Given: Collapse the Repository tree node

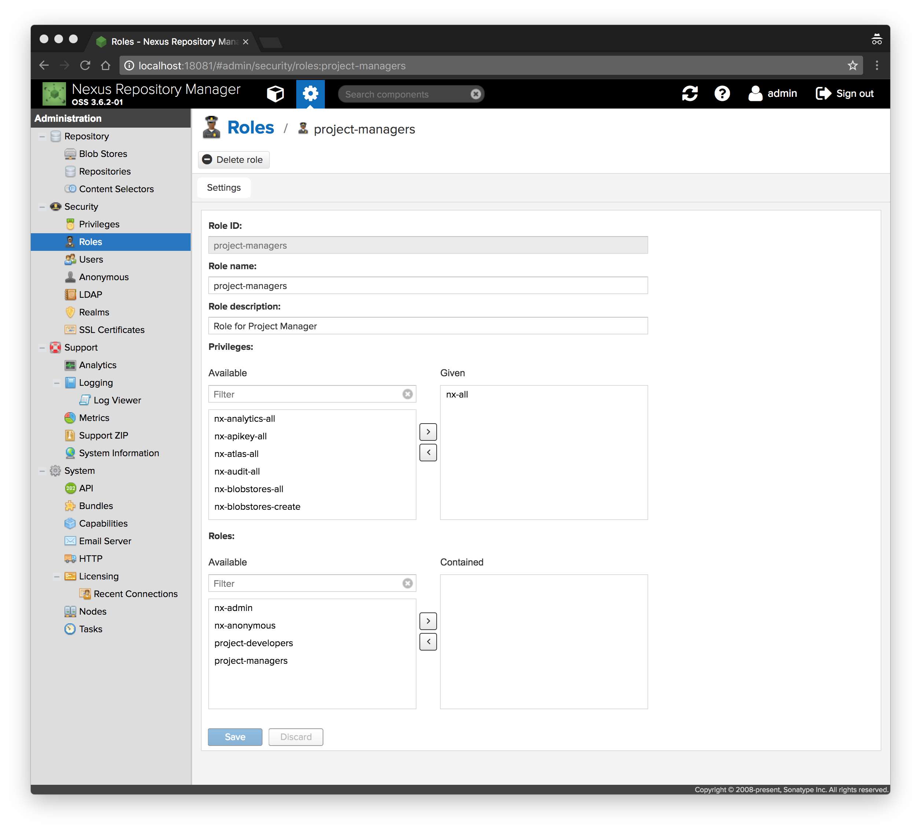Looking at the screenshot, I should (x=43, y=136).
